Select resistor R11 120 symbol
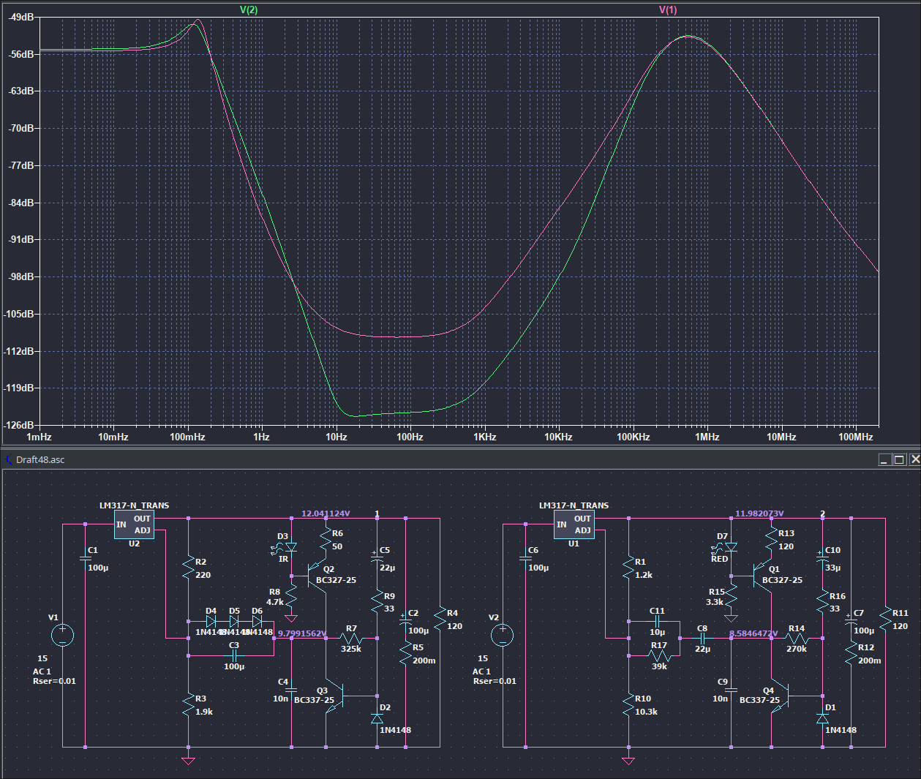921x779 pixels. tap(885, 620)
